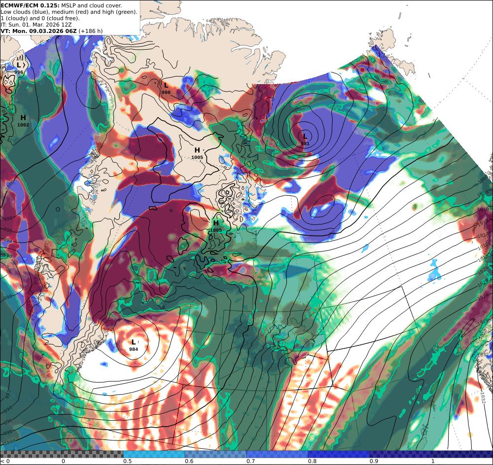Select the 'H 1002' high pressure marker
The image size is (493, 465).
click(x=23, y=121)
